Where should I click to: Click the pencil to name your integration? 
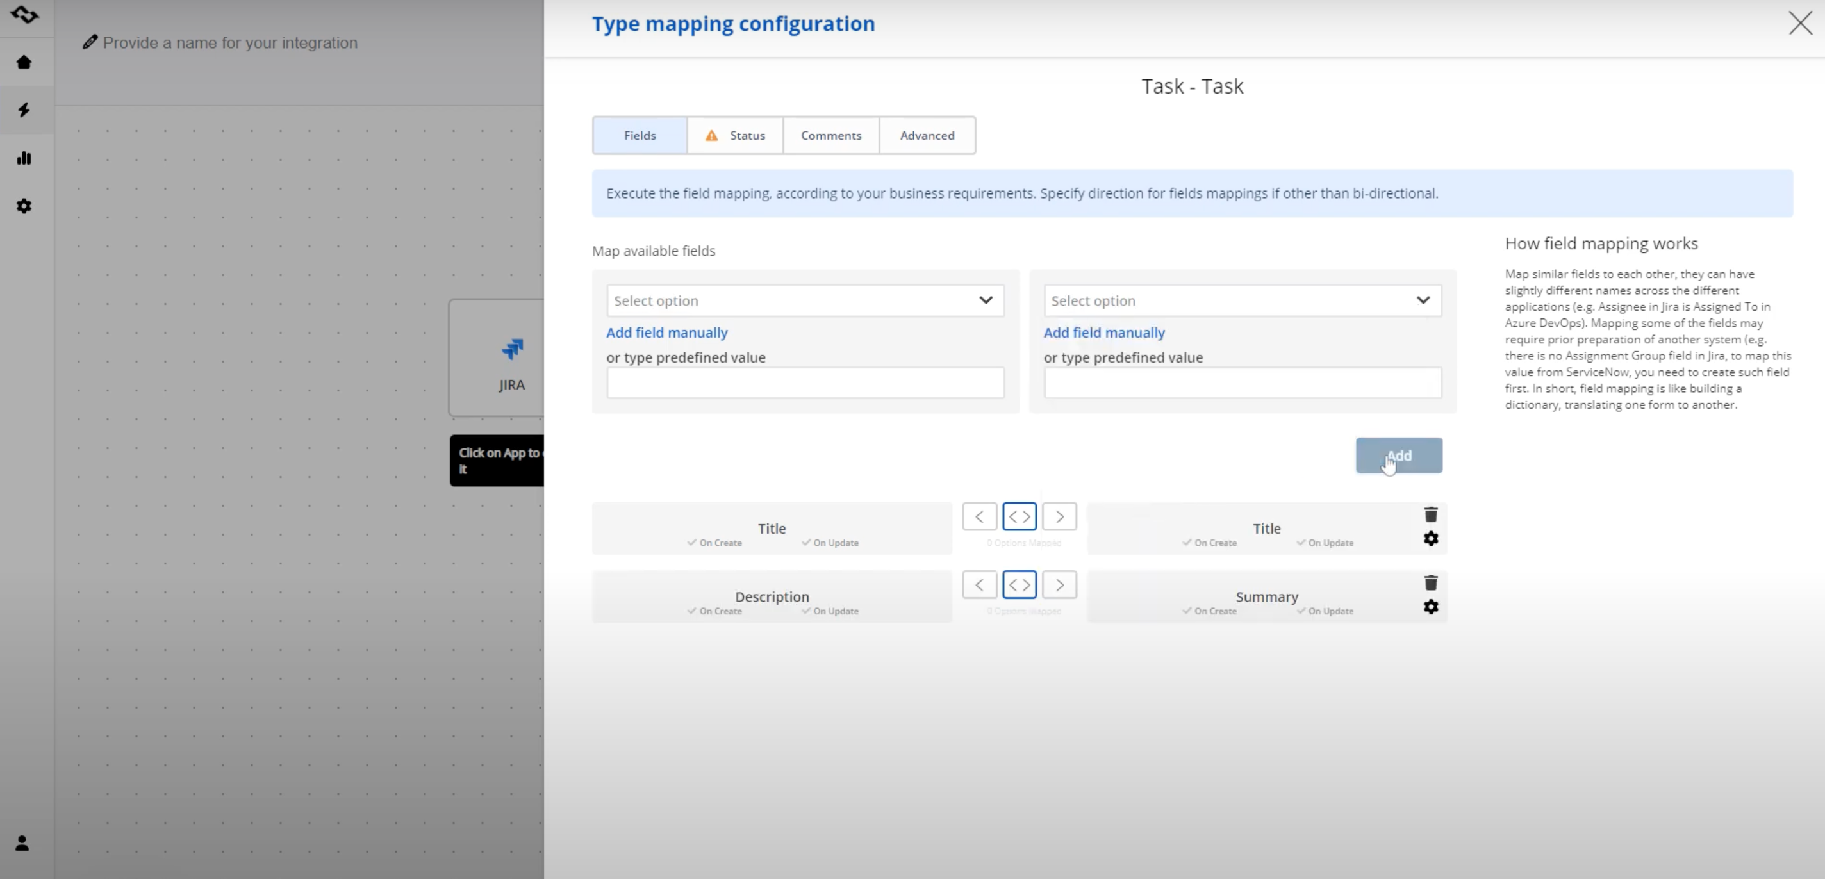click(x=90, y=42)
